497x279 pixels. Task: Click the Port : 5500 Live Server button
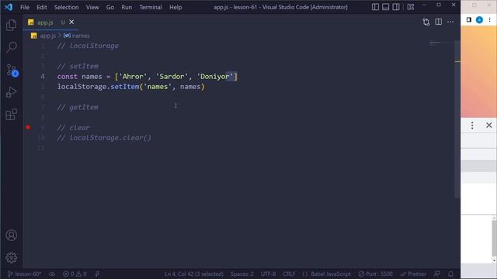[x=375, y=274]
